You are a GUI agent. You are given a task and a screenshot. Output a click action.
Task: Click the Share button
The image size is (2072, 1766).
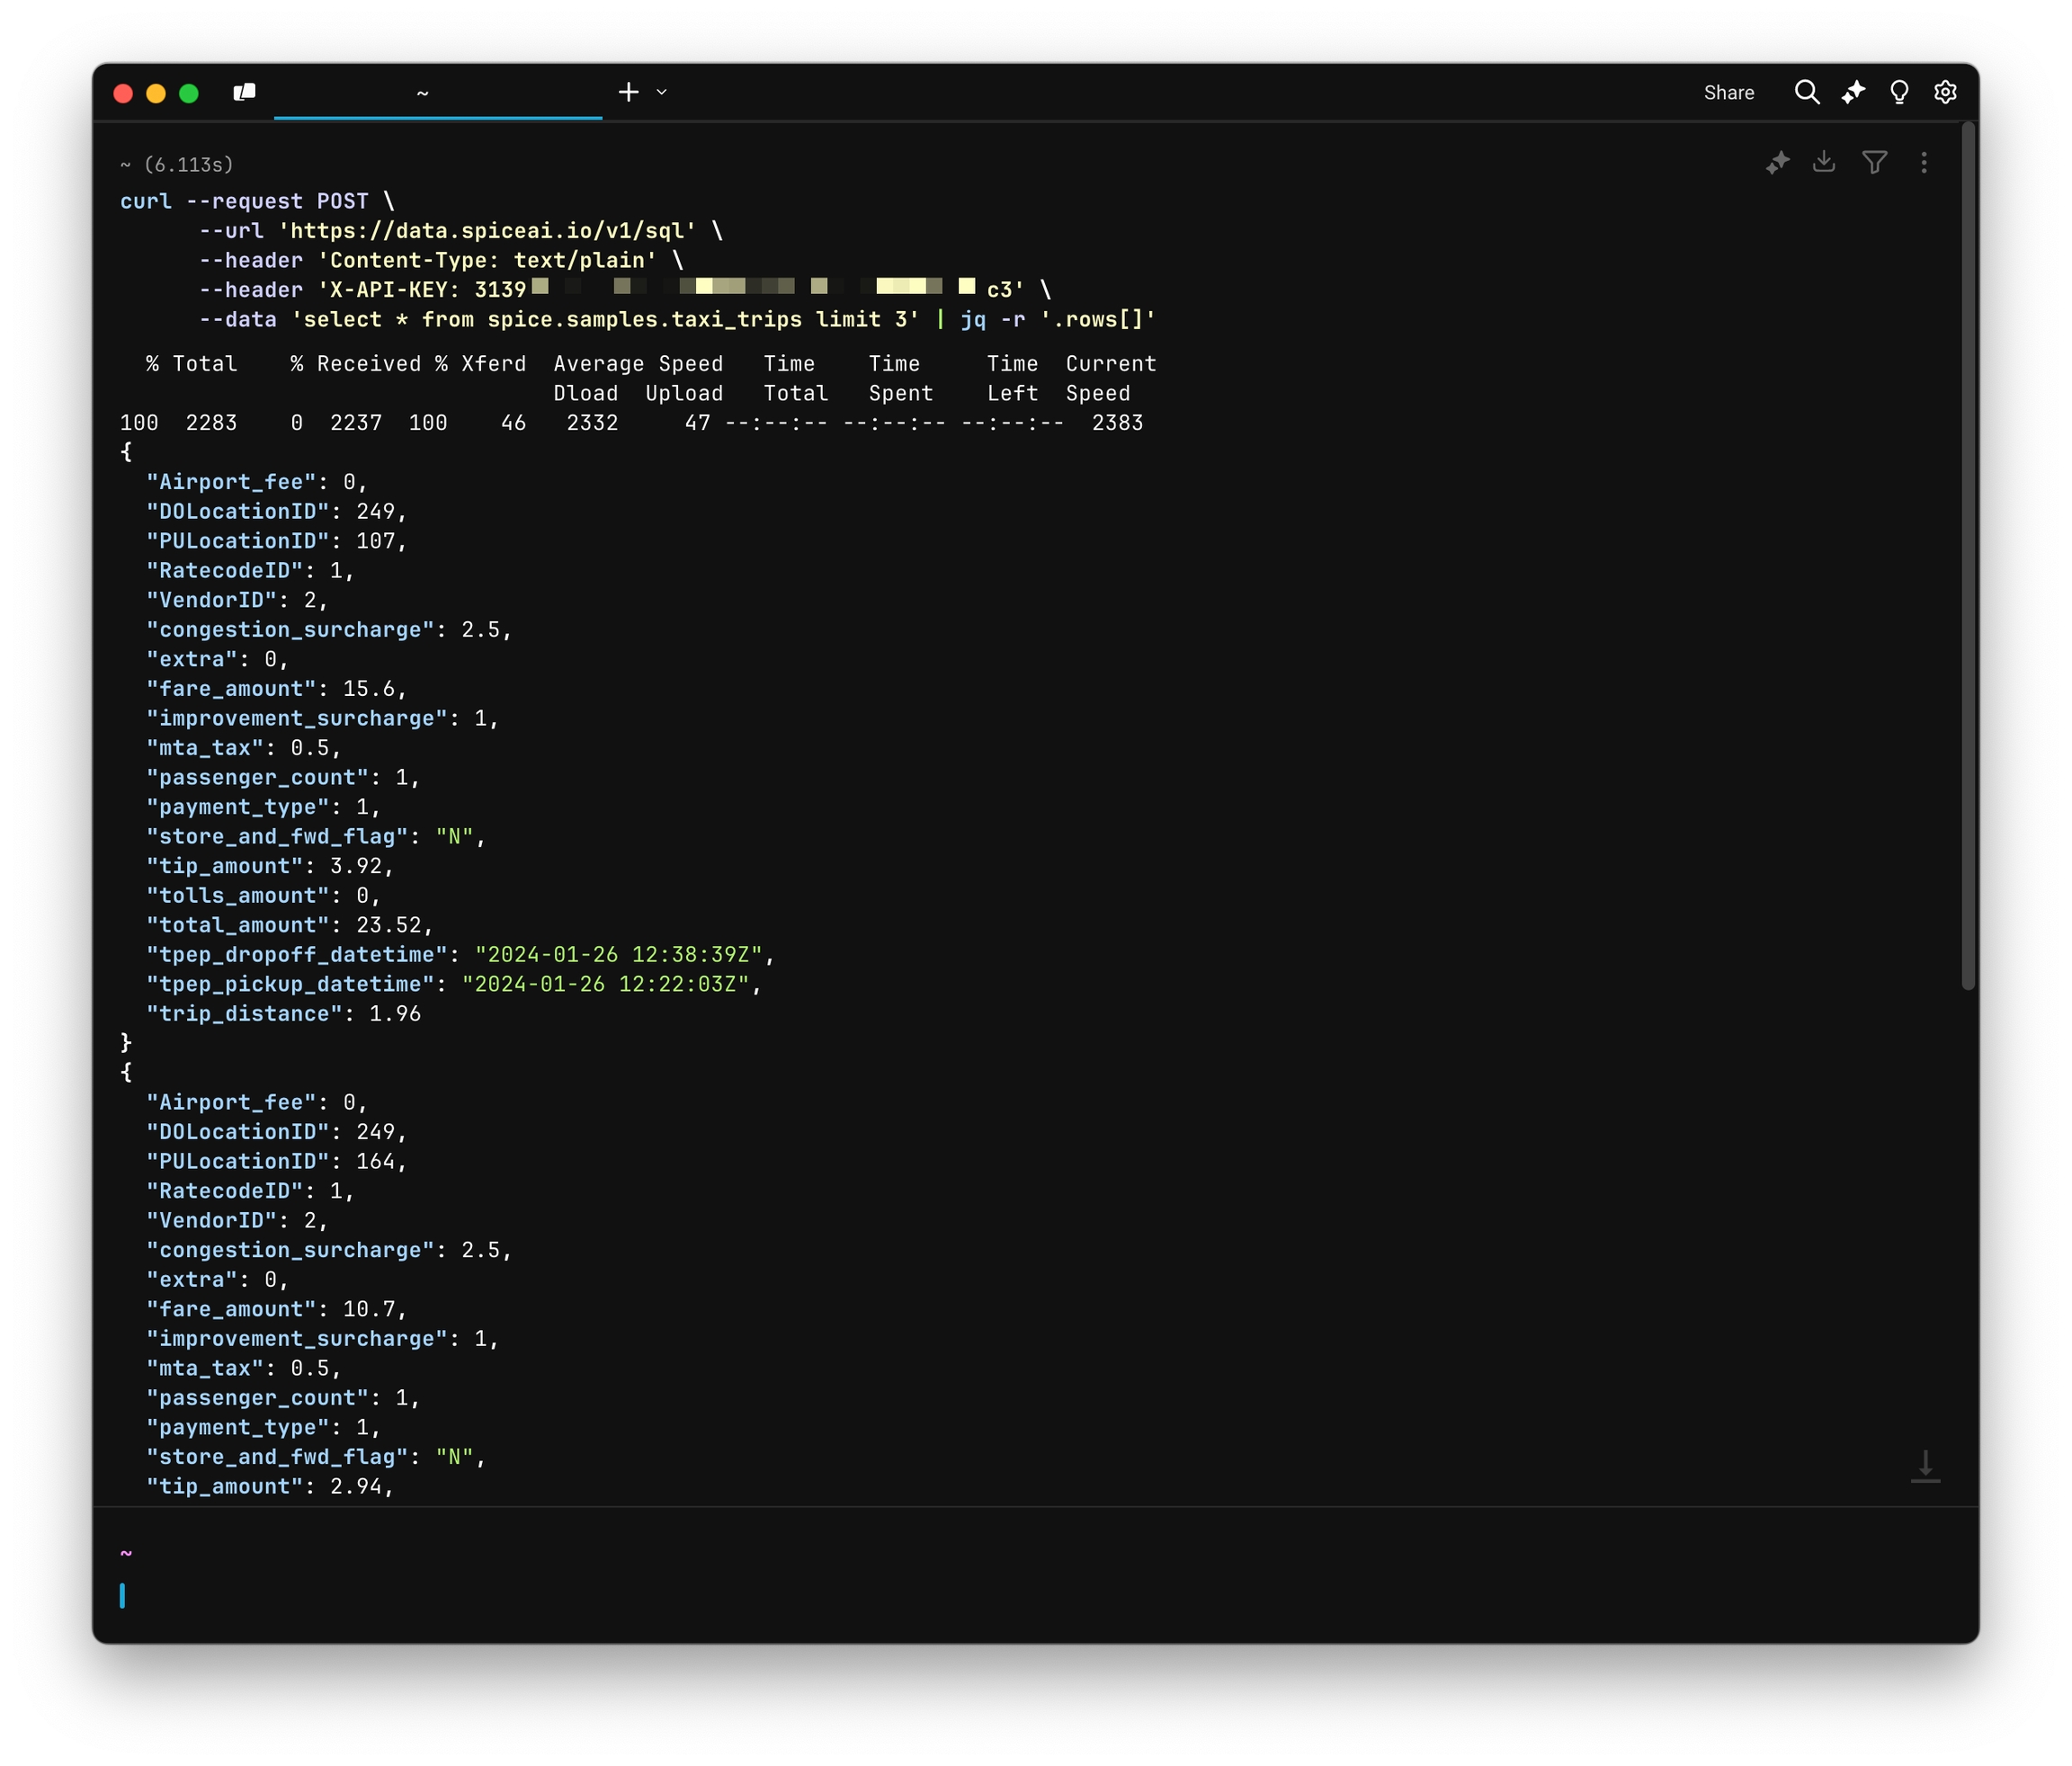(1728, 93)
